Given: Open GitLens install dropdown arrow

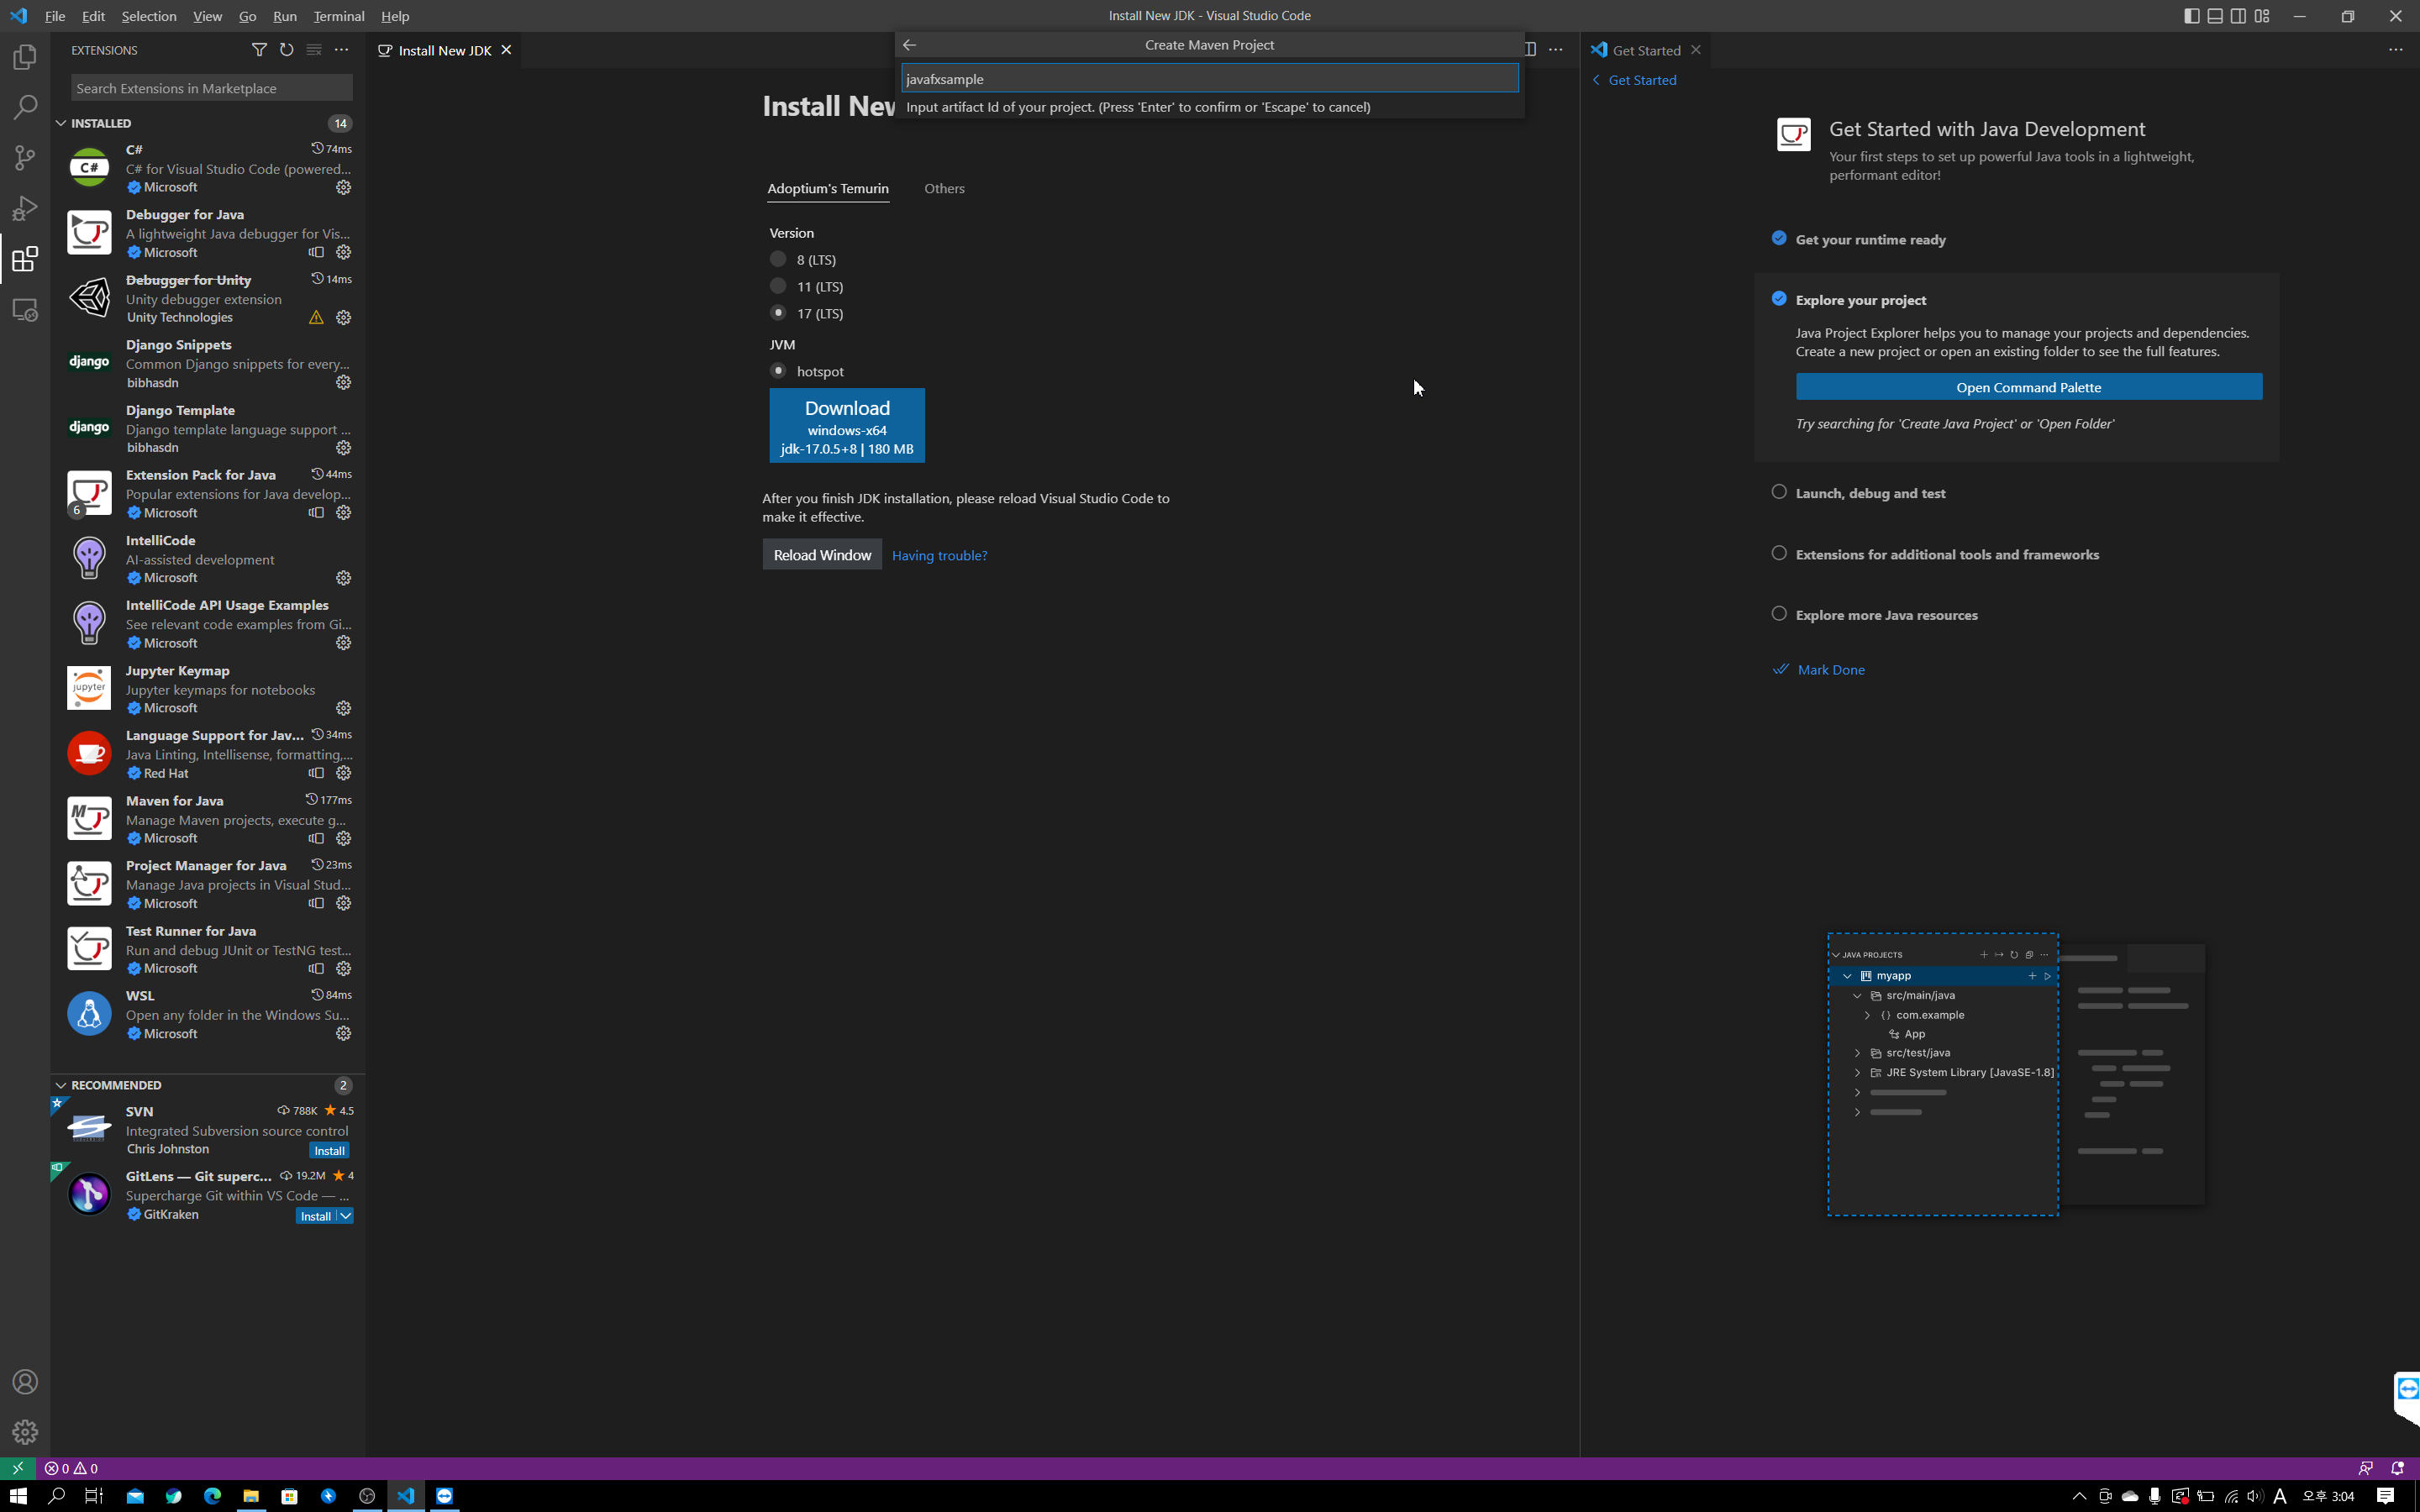Looking at the screenshot, I should tap(345, 1216).
